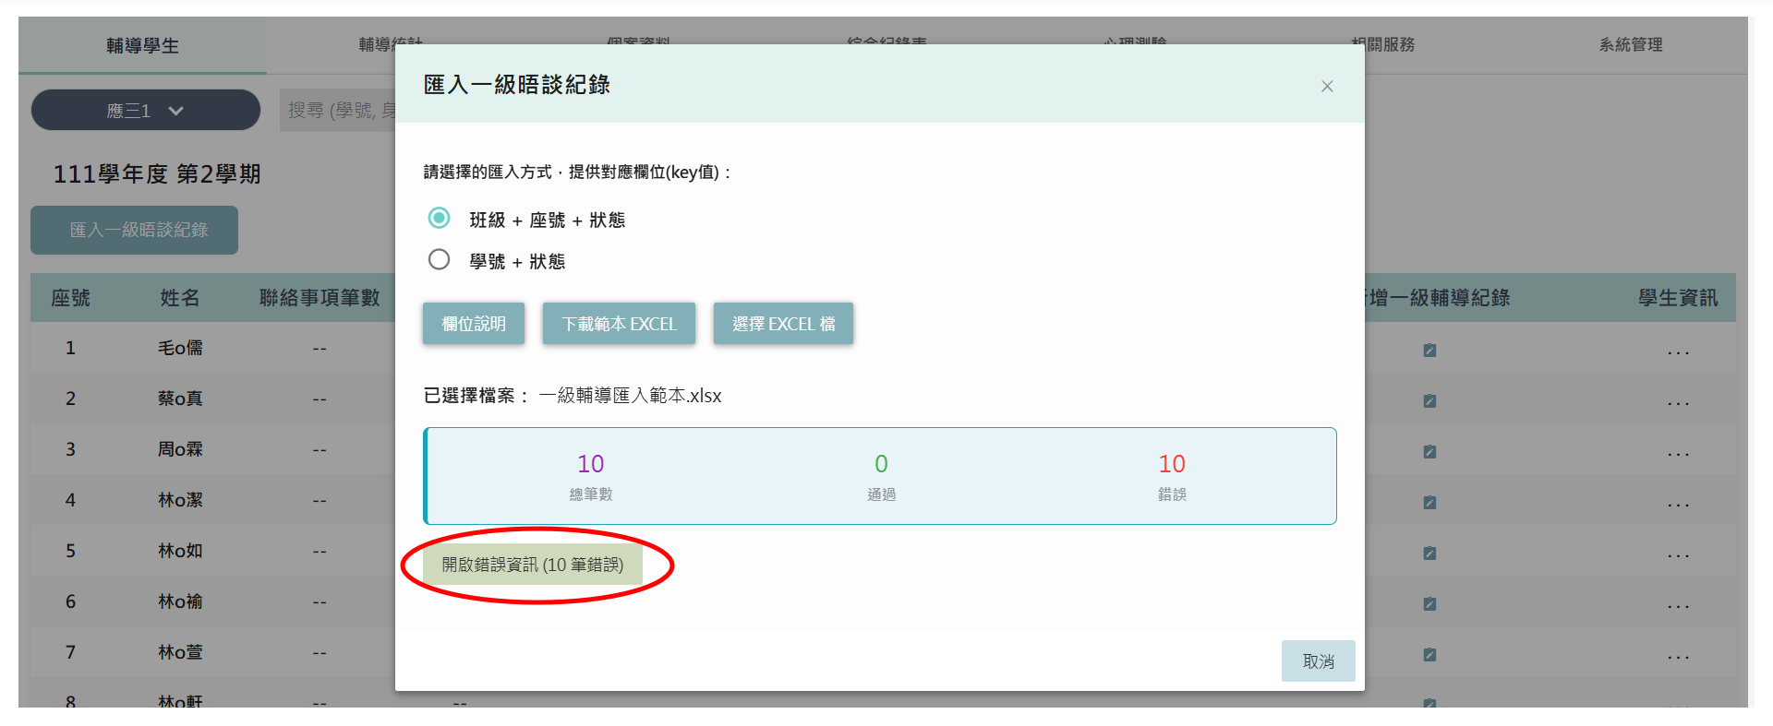Screen dimensions: 1773x726
Task: Add counseling record icon for row 4
Action: point(1429,503)
